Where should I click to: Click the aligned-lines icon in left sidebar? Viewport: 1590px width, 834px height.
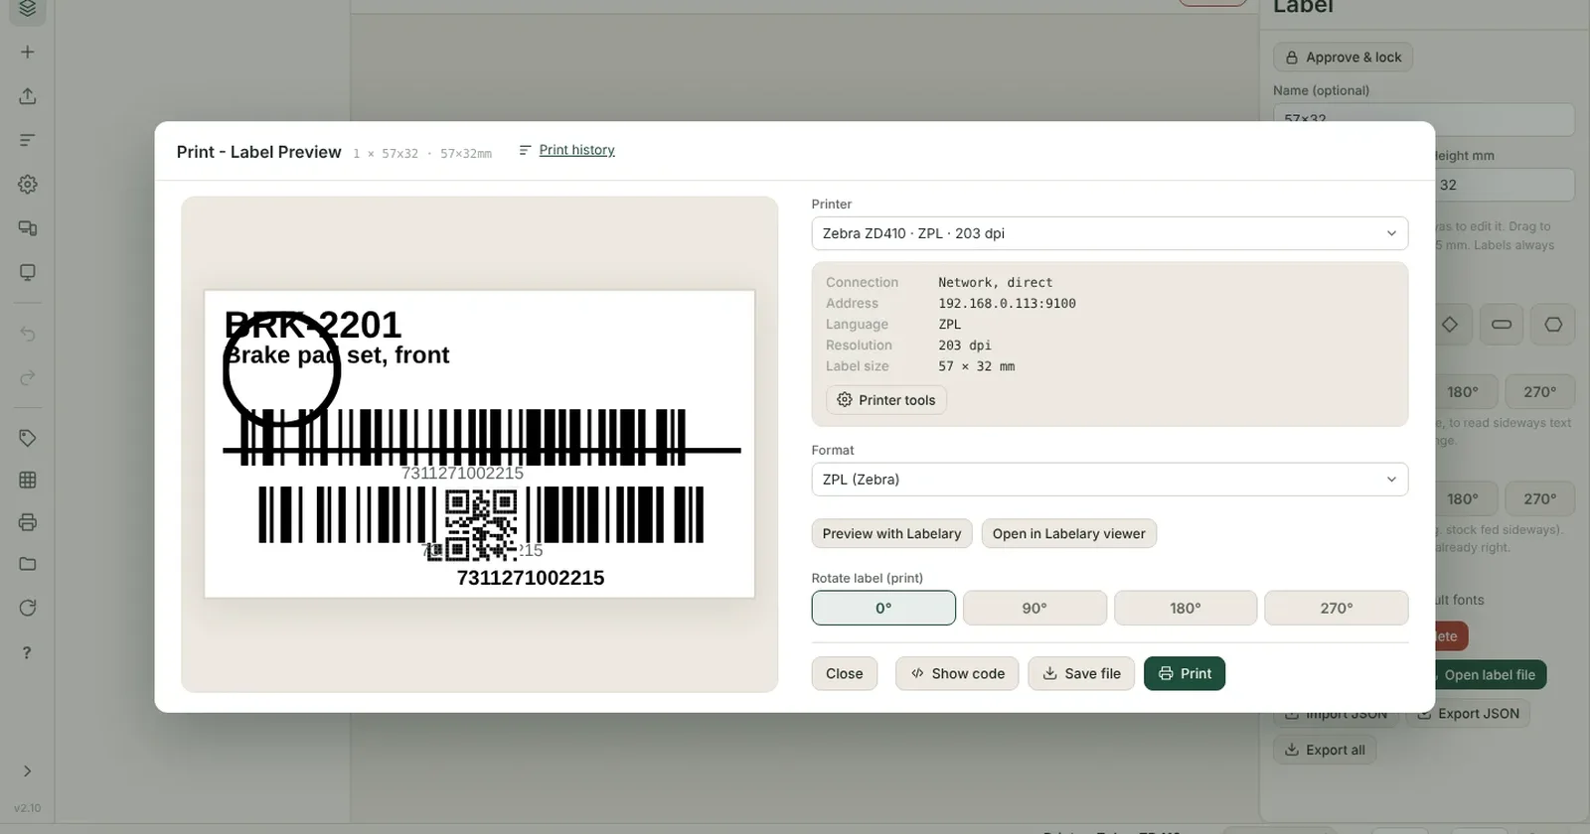point(28,140)
